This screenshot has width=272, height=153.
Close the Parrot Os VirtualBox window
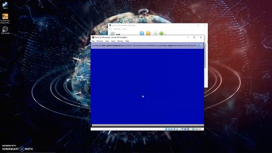[201, 37]
